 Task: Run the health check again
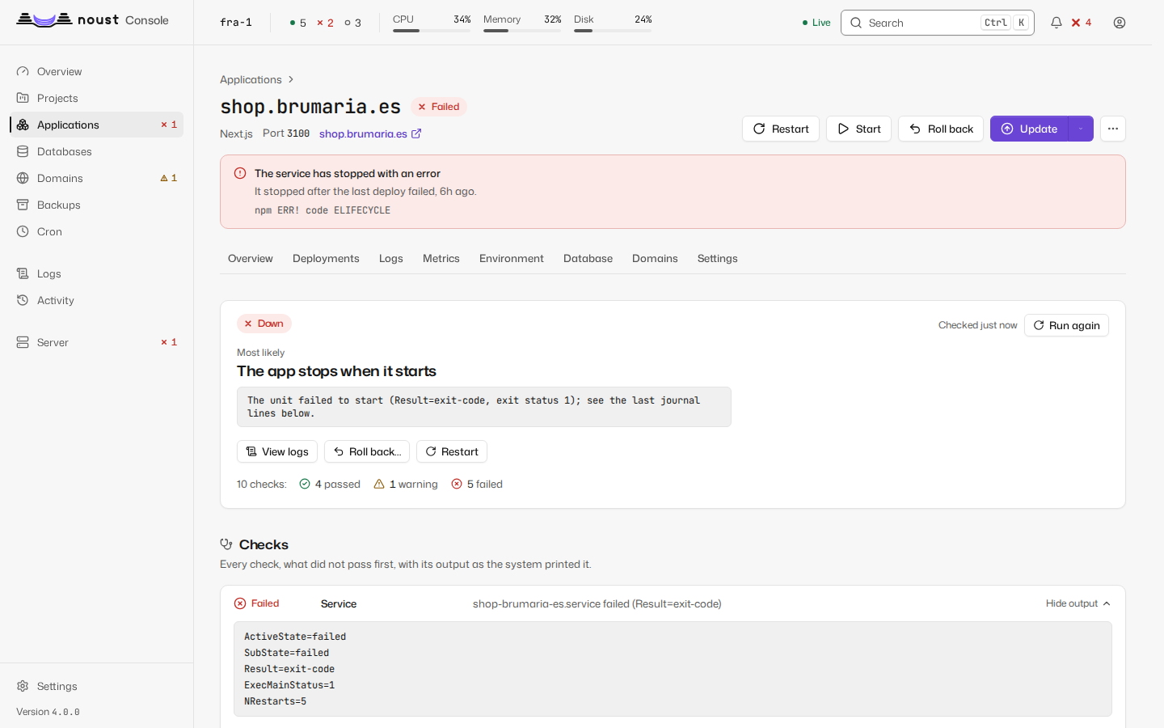tap(1066, 325)
